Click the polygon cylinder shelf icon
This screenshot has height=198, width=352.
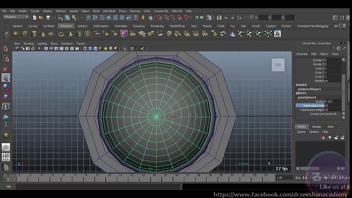tap(34, 34)
